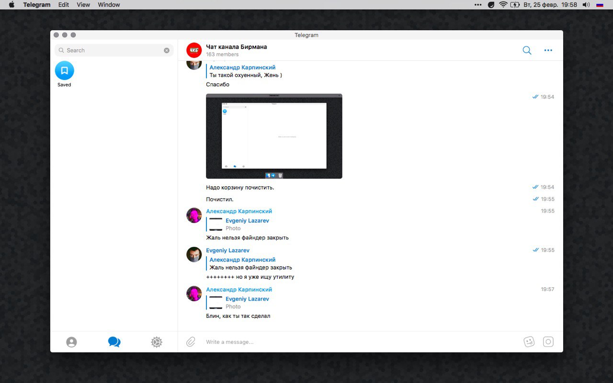Open the Saved Messages bookmark icon
Image resolution: width=613 pixels, height=383 pixels.
tap(64, 70)
